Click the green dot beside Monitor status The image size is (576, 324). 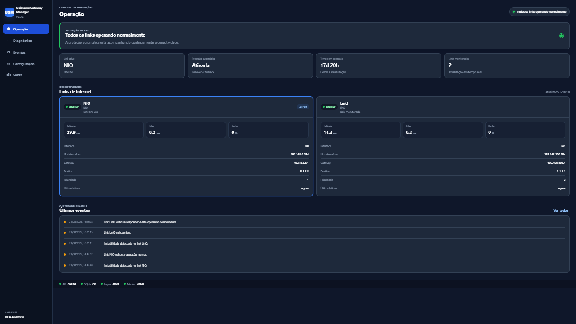pos(124,284)
